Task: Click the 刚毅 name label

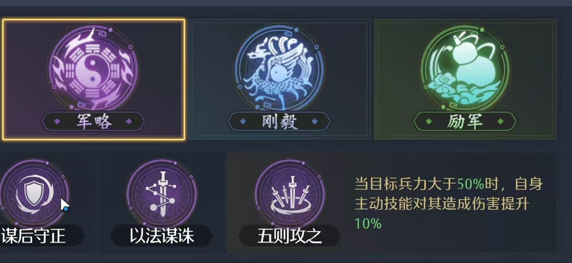Action: [279, 122]
